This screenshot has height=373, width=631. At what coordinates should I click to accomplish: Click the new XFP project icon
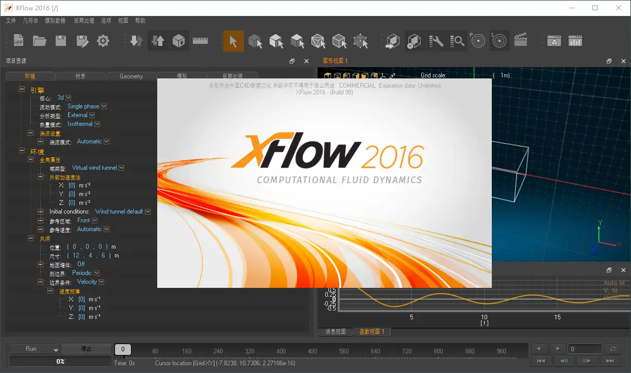pos(19,41)
